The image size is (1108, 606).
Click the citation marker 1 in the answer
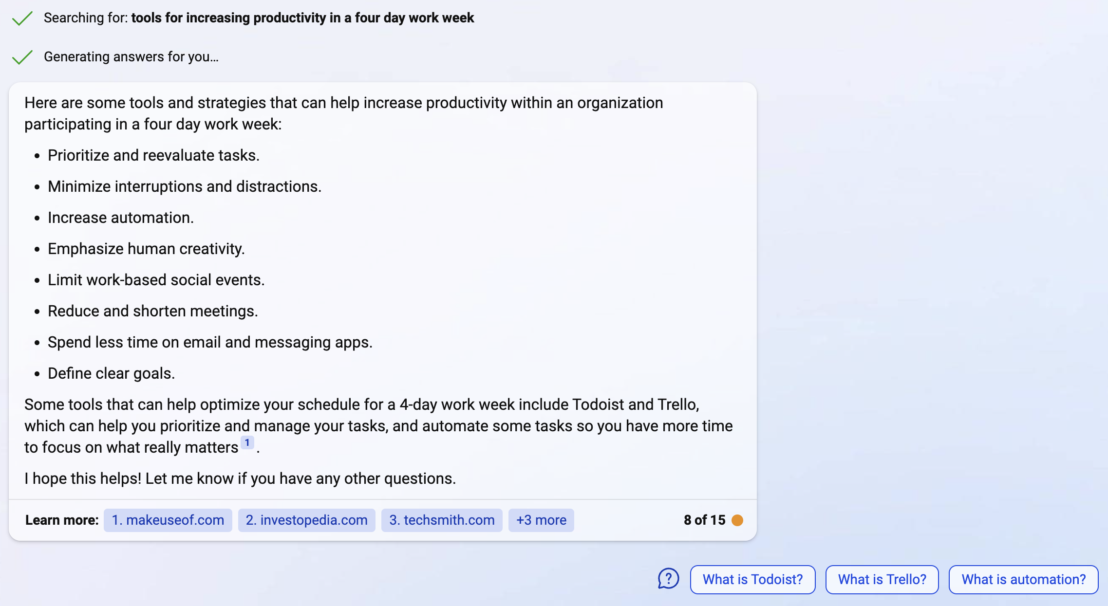[x=247, y=441]
